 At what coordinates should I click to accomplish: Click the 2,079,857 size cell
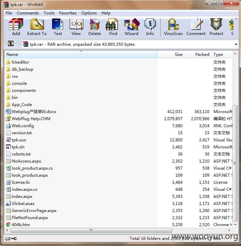[x=173, y=118]
